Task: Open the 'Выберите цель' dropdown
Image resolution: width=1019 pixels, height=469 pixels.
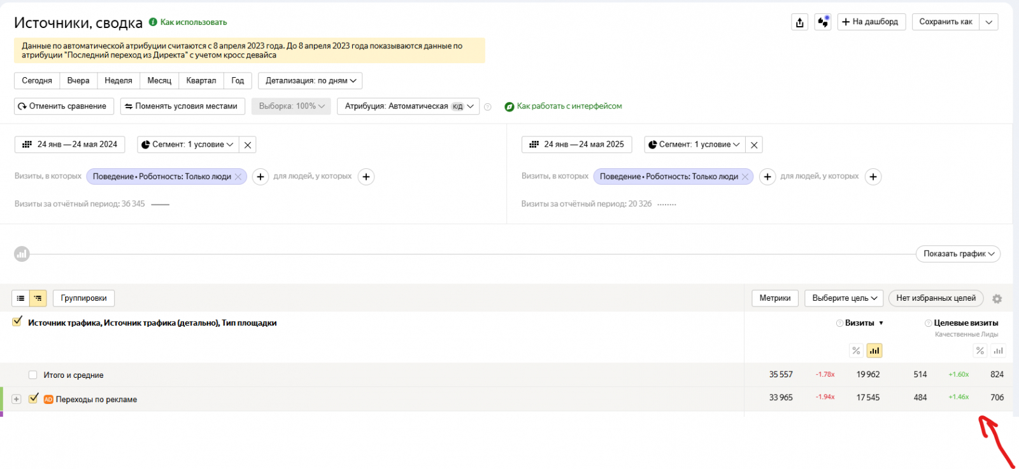Action: (x=844, y=298)
